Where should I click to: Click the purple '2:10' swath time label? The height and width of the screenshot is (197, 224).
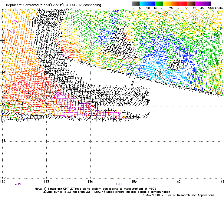tap(18, 184)
